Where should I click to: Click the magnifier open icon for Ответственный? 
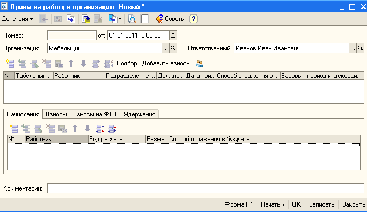click(x=360, y=48)
